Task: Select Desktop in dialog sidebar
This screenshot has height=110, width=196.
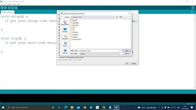Action: coord(65,30)
